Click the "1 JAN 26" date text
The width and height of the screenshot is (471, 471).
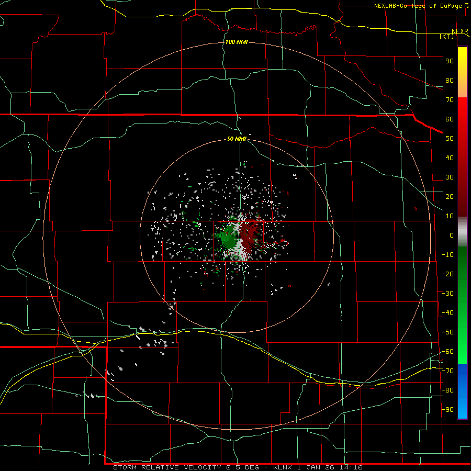click(316, 467)
